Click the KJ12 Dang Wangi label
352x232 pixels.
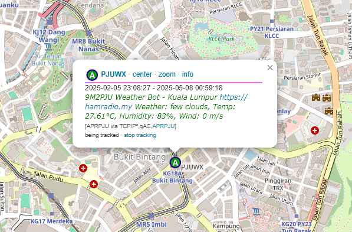[49, 36]
